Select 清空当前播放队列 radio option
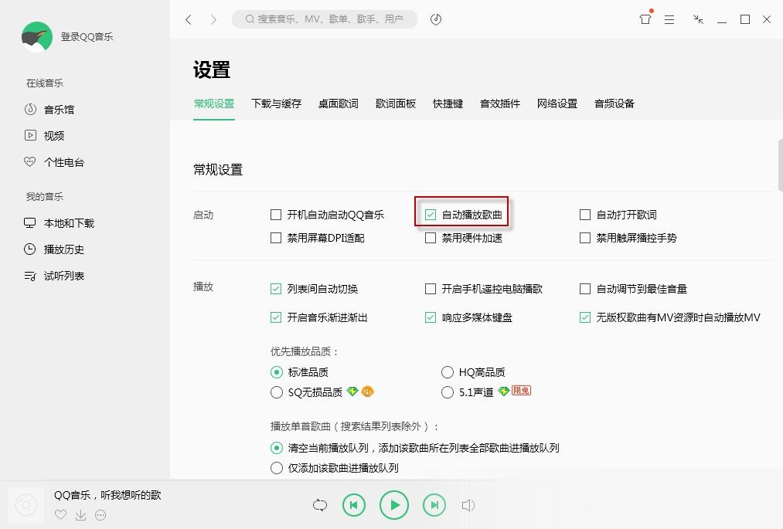 pos(276,448)
